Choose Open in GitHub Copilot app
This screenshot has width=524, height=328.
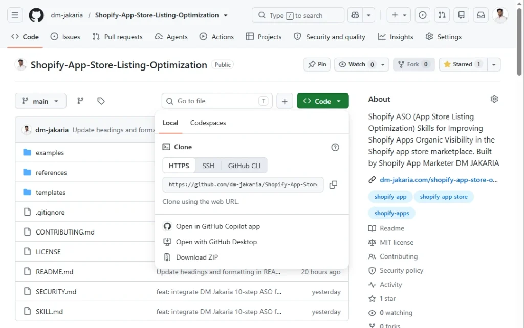click(211, 226)
